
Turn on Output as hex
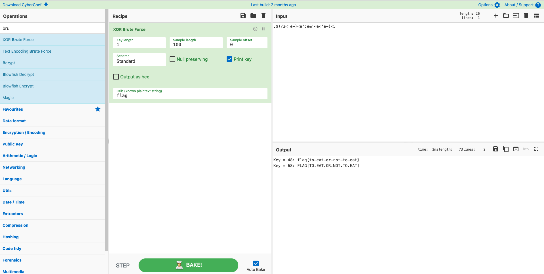pyautogui.click(x=116, y=77)
